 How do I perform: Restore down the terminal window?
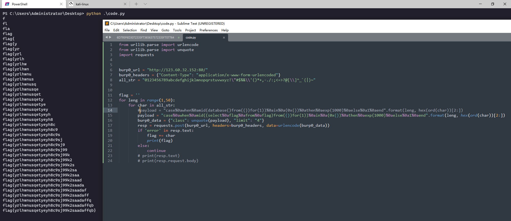(493, 4)
